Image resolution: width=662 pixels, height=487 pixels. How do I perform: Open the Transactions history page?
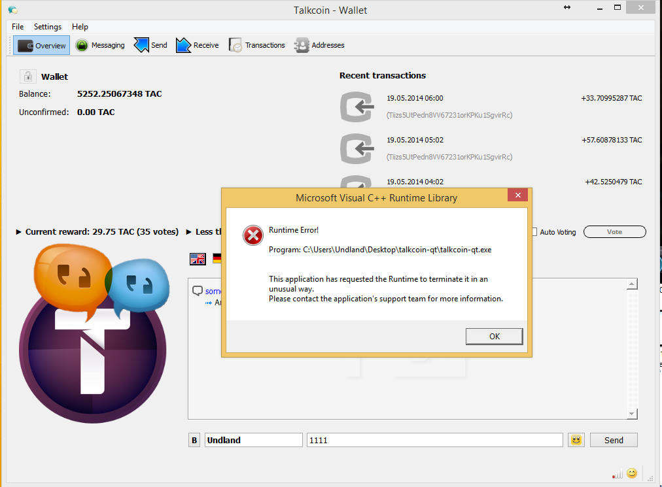pos(256,45)
